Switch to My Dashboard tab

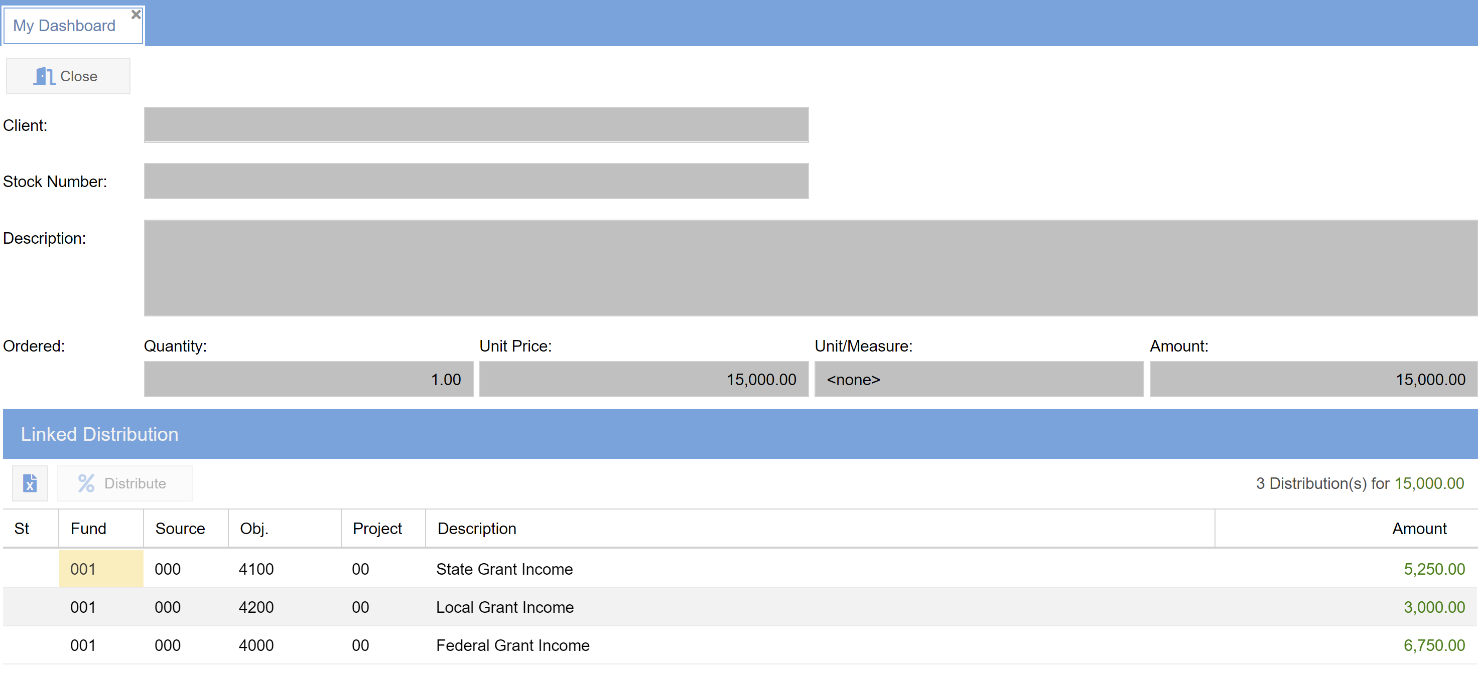(64, 26)
